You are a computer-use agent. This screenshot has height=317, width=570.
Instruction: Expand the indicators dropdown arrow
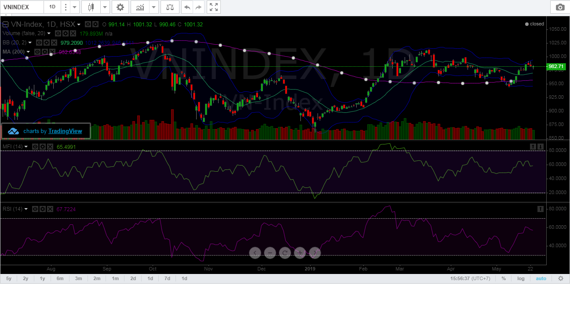pyautogui.click(x=153, y=7)
